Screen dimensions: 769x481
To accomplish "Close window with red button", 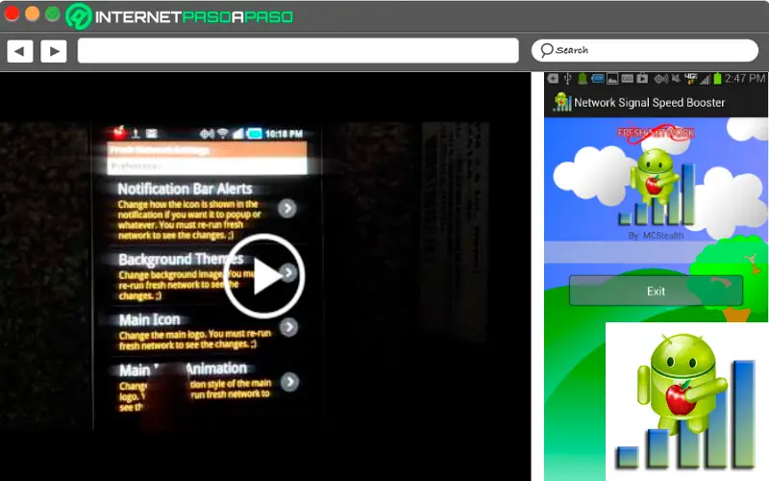I will [12, 13].
